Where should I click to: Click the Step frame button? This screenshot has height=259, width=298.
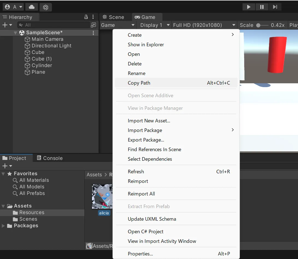pos(275,7)
